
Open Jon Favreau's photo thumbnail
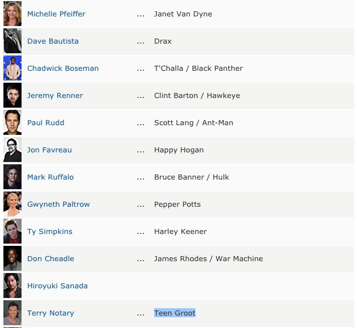tap(12, 150)
